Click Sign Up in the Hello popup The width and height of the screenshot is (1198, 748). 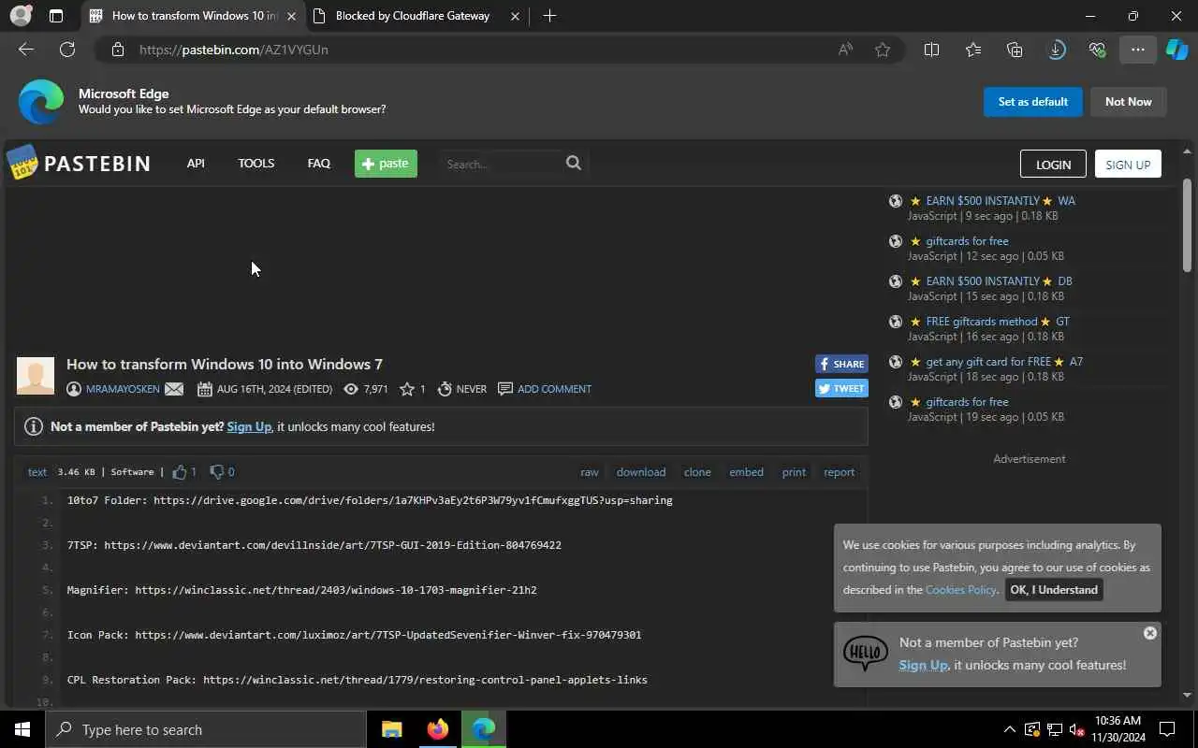(923, 665)
